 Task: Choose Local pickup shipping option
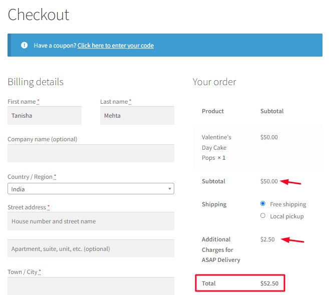(x=263, y=216)
